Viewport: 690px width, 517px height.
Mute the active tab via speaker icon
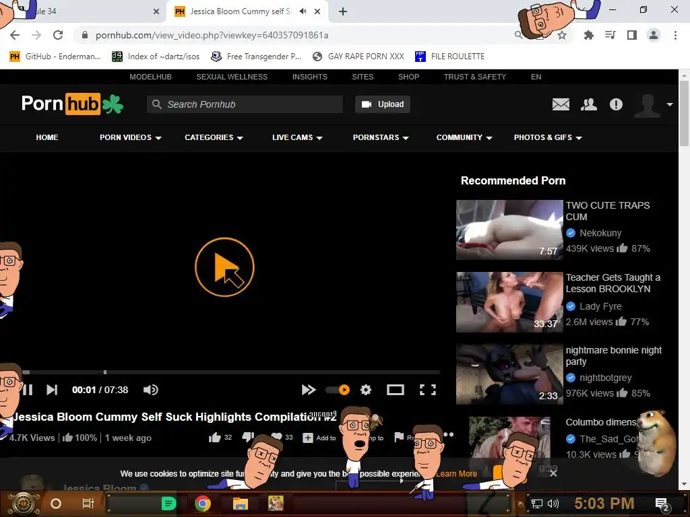(303, 11)
